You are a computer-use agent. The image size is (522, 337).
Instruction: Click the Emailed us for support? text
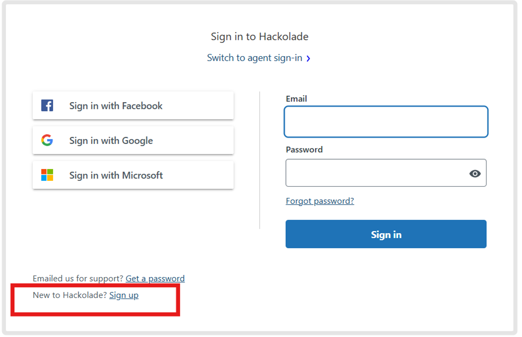[x=78, y=279]
